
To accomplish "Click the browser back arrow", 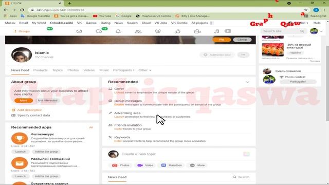I will (x=6, y=10).
